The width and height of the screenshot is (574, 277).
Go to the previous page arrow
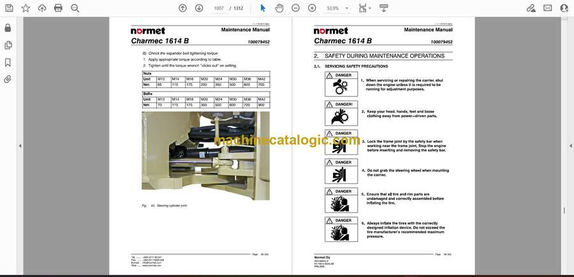(x=182, y=8)
